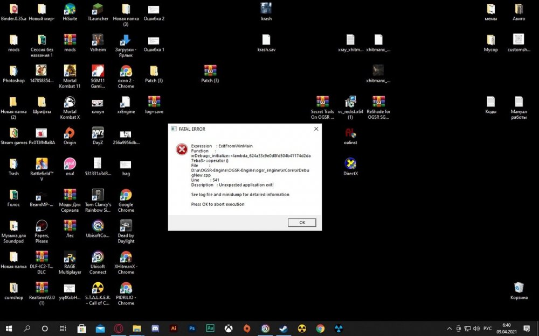Open the taskbar search
Image resolution: width=539 pixels, height=336 pixels.
pyautogui.click(x=27, y=328)
